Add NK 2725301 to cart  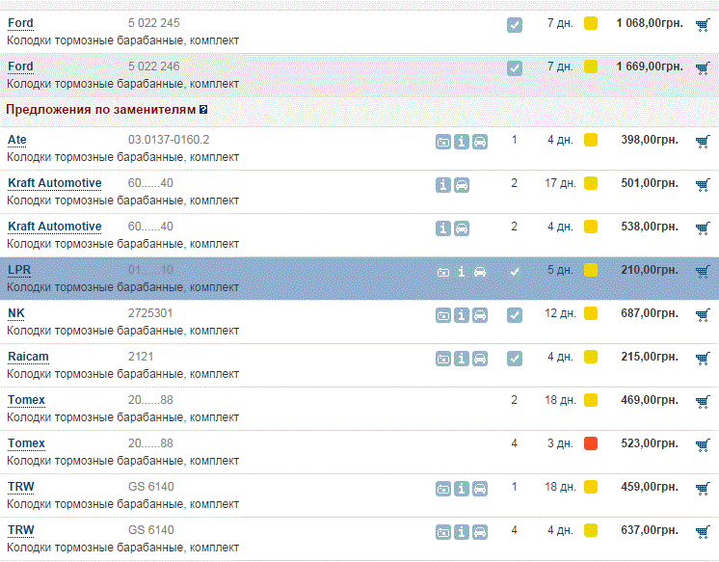703,314
